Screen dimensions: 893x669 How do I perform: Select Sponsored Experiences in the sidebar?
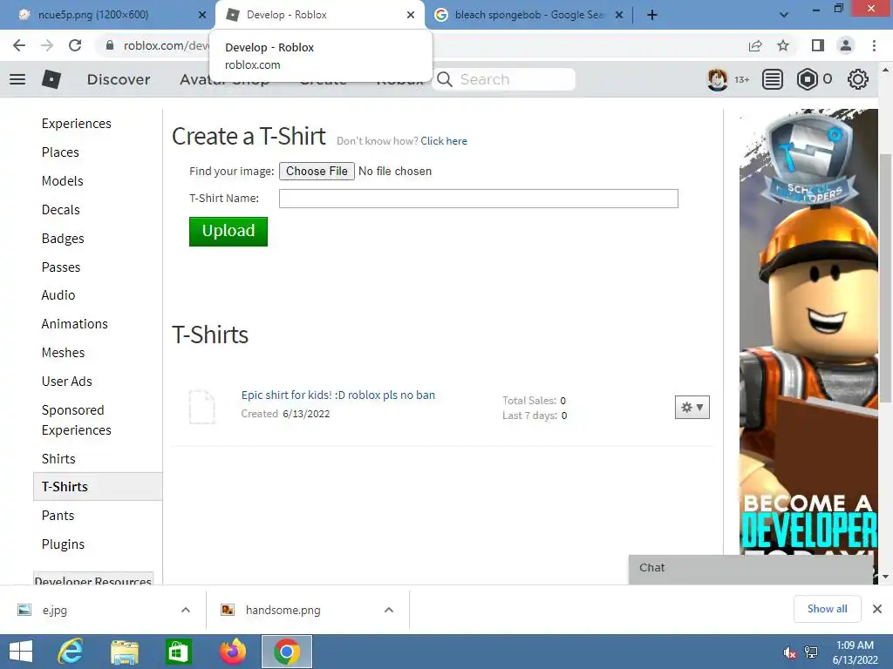pyautogui.click(x=77, y=420)
